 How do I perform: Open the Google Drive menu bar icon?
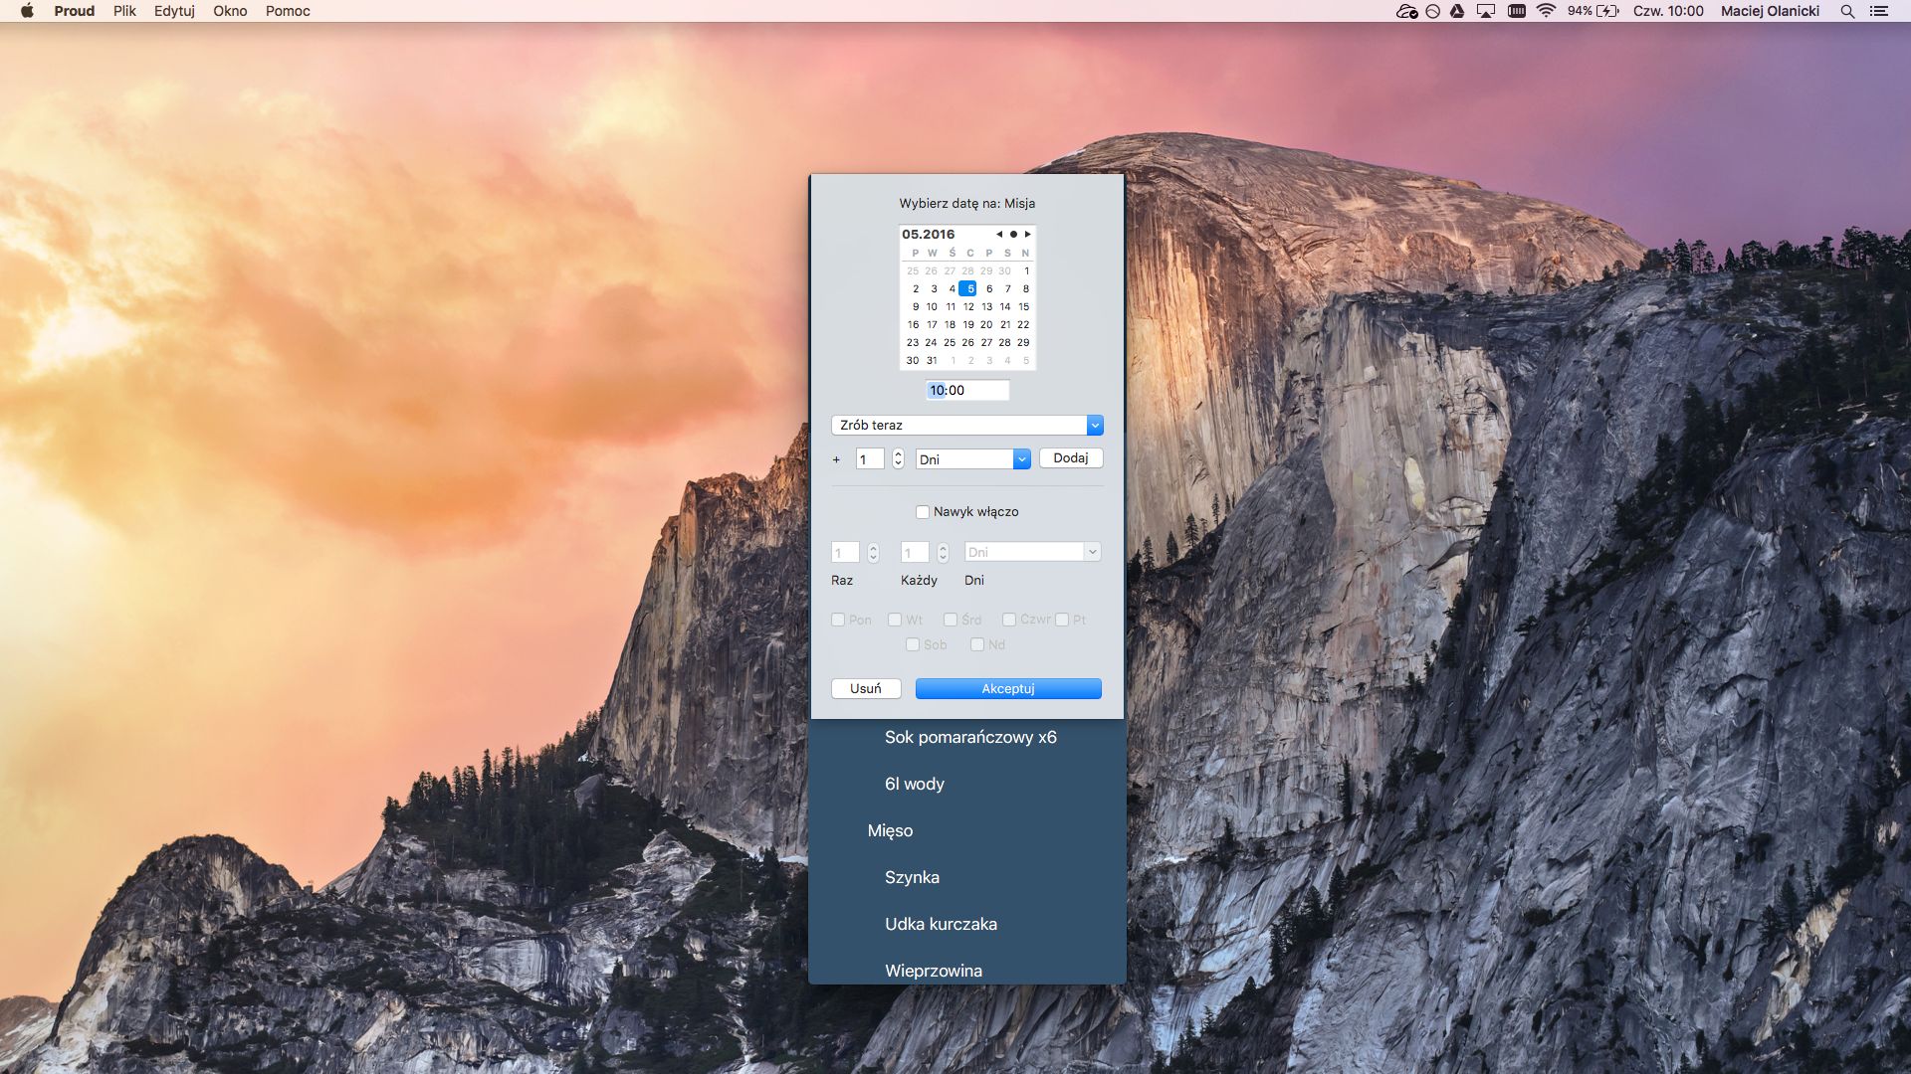[x=1457, y=11]
